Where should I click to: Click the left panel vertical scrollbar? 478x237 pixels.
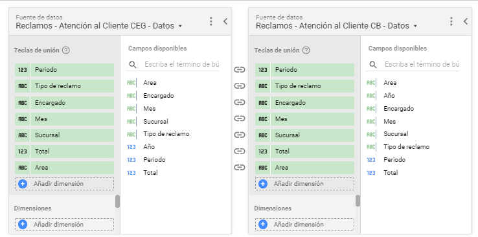coord(117,201)
